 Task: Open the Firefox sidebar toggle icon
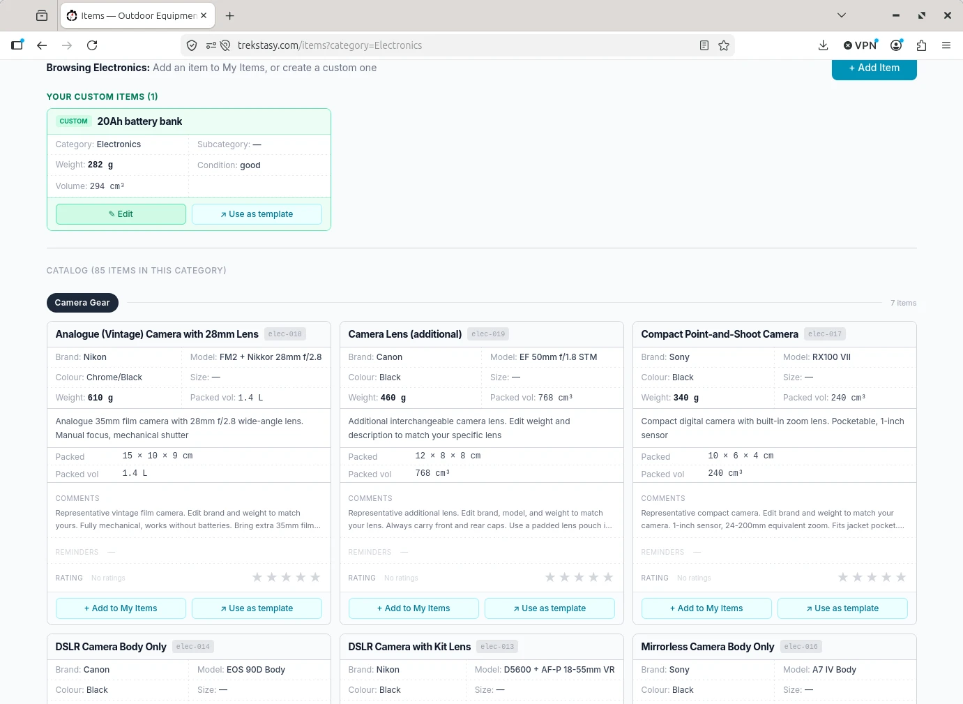[17, 45]
